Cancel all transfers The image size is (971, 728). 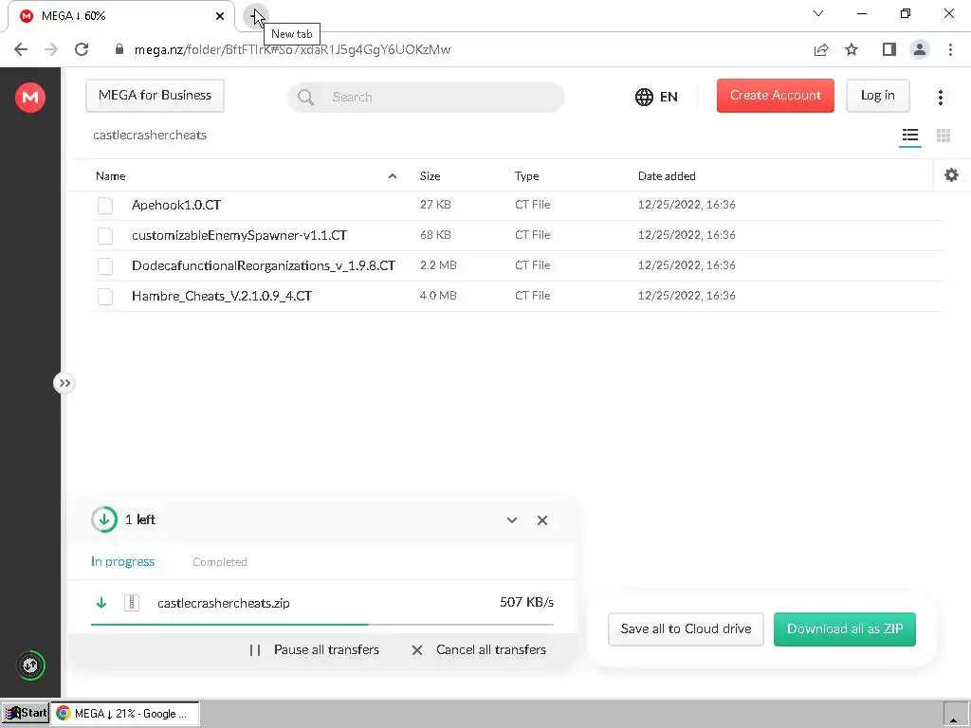click(x=479, y=649)
